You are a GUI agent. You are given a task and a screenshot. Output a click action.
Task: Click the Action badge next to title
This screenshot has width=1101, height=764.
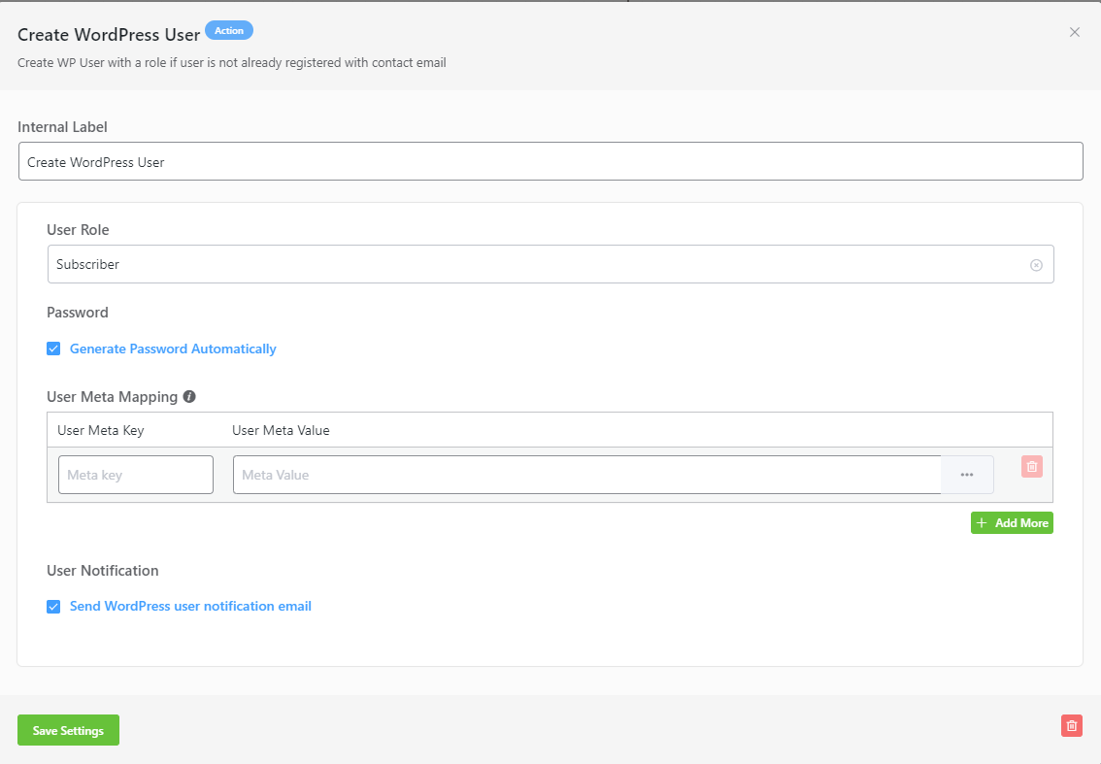229,31
